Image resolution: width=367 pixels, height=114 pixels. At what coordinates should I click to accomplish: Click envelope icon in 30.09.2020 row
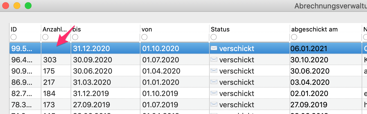coord(214,60)
